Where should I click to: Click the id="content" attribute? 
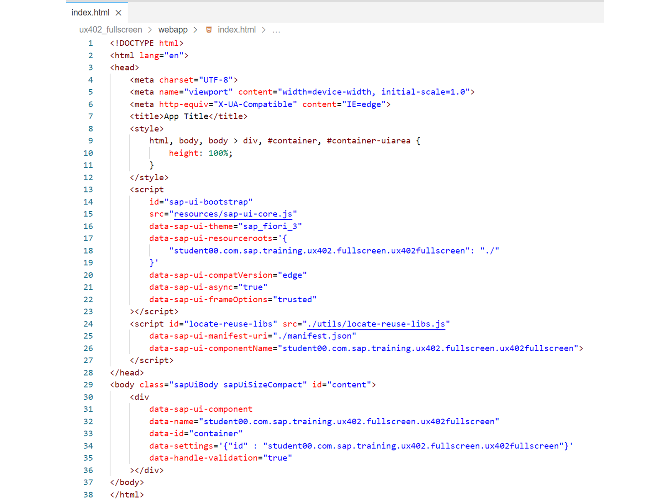[342, 385]
